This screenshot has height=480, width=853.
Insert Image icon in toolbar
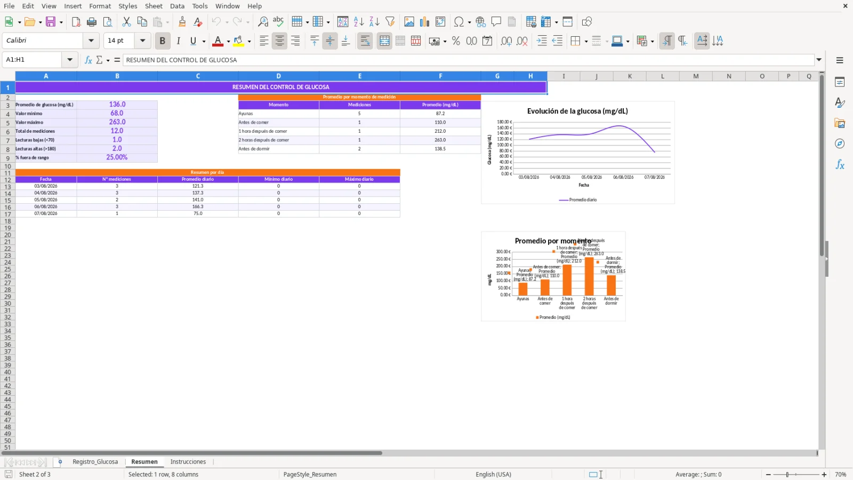point(409,22)
